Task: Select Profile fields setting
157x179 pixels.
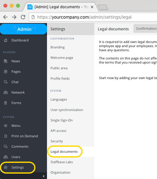Action: (71, 78)
